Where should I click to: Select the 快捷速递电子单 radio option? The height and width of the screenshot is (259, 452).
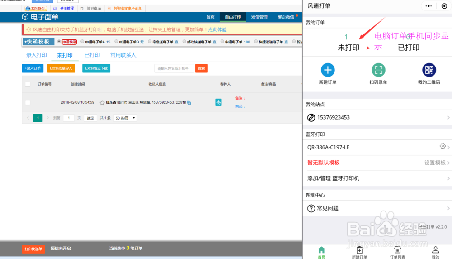pyautogui.click(x=256, y=42)
